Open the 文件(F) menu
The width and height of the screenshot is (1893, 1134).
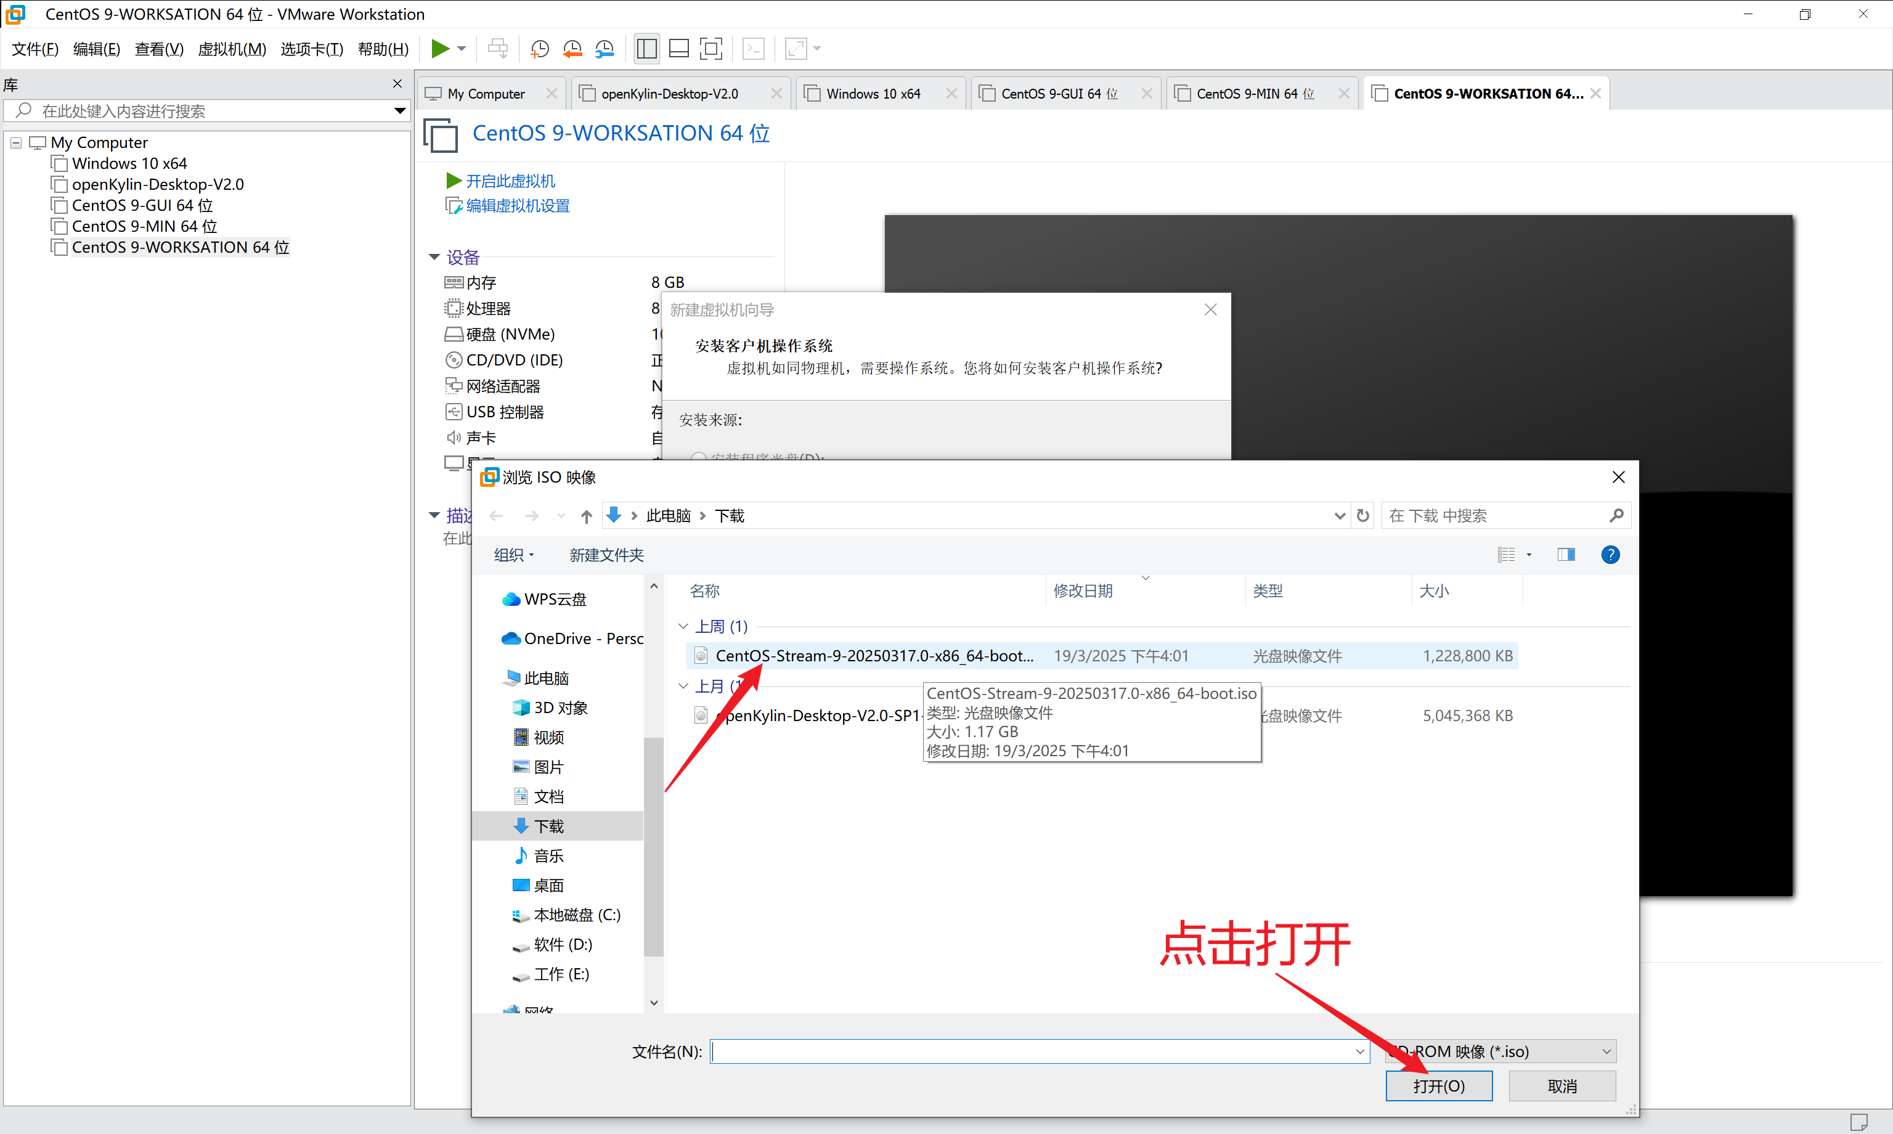35,49
